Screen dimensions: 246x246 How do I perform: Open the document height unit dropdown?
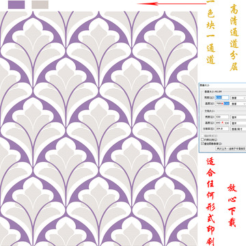(x=238, y=123)
